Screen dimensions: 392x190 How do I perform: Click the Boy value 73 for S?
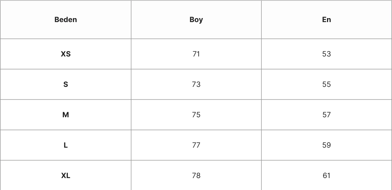pos(196,84)
